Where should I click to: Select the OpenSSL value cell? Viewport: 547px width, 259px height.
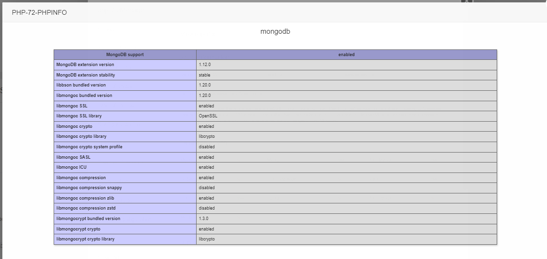click(347, 116)
